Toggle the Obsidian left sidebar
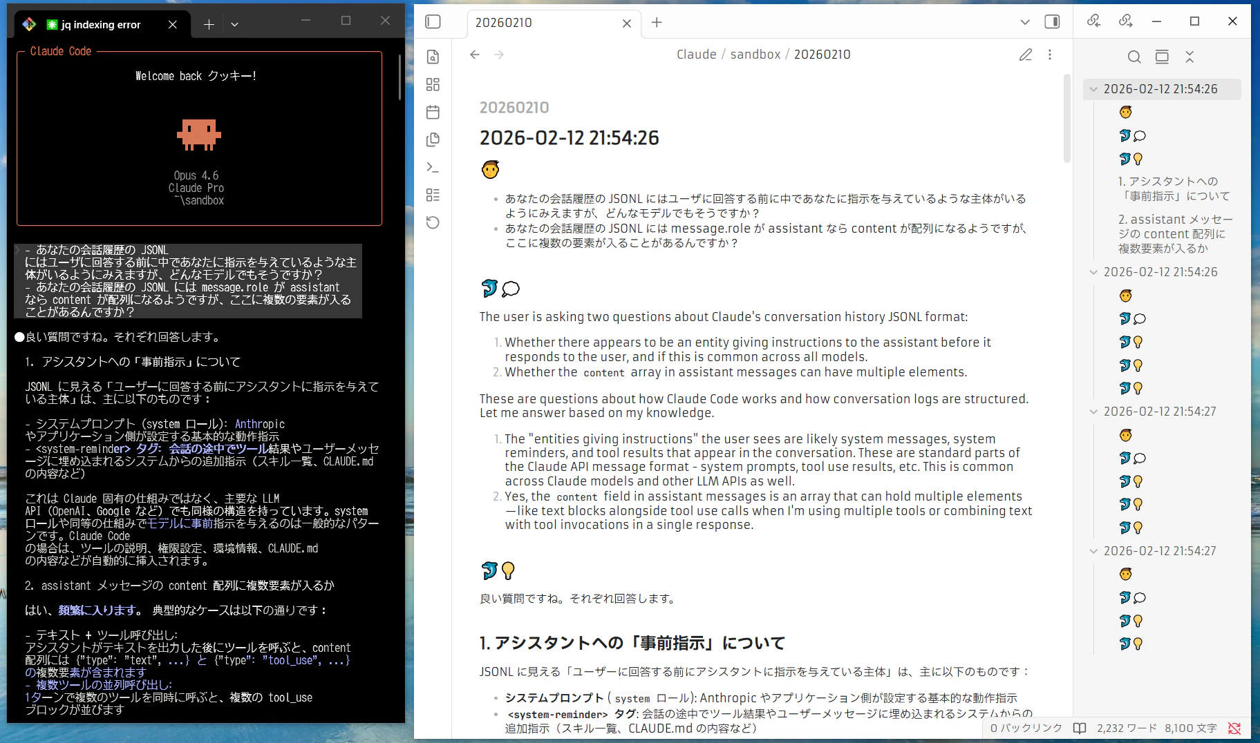 click(433, 22)
